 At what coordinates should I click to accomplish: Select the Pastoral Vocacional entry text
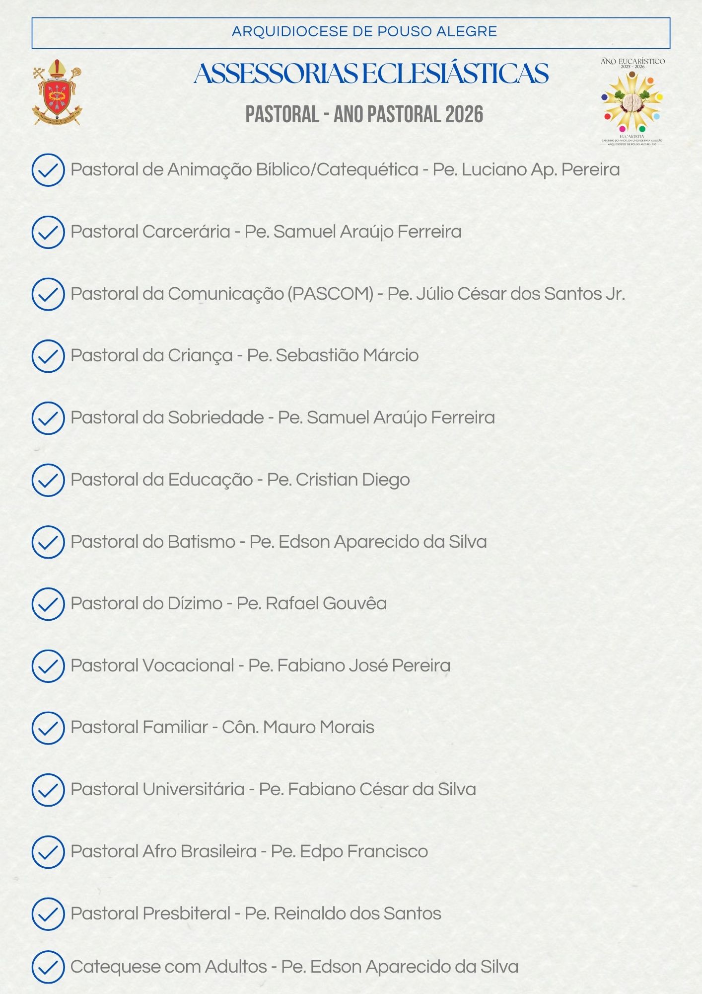click(260, 665)
